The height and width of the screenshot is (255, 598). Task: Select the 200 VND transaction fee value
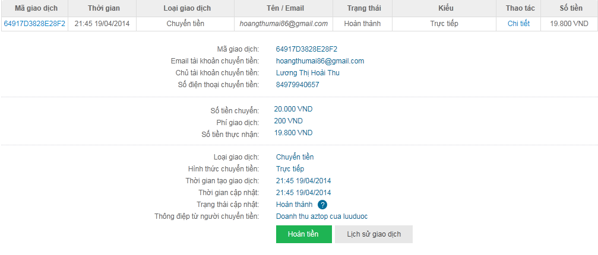(288, 121)
